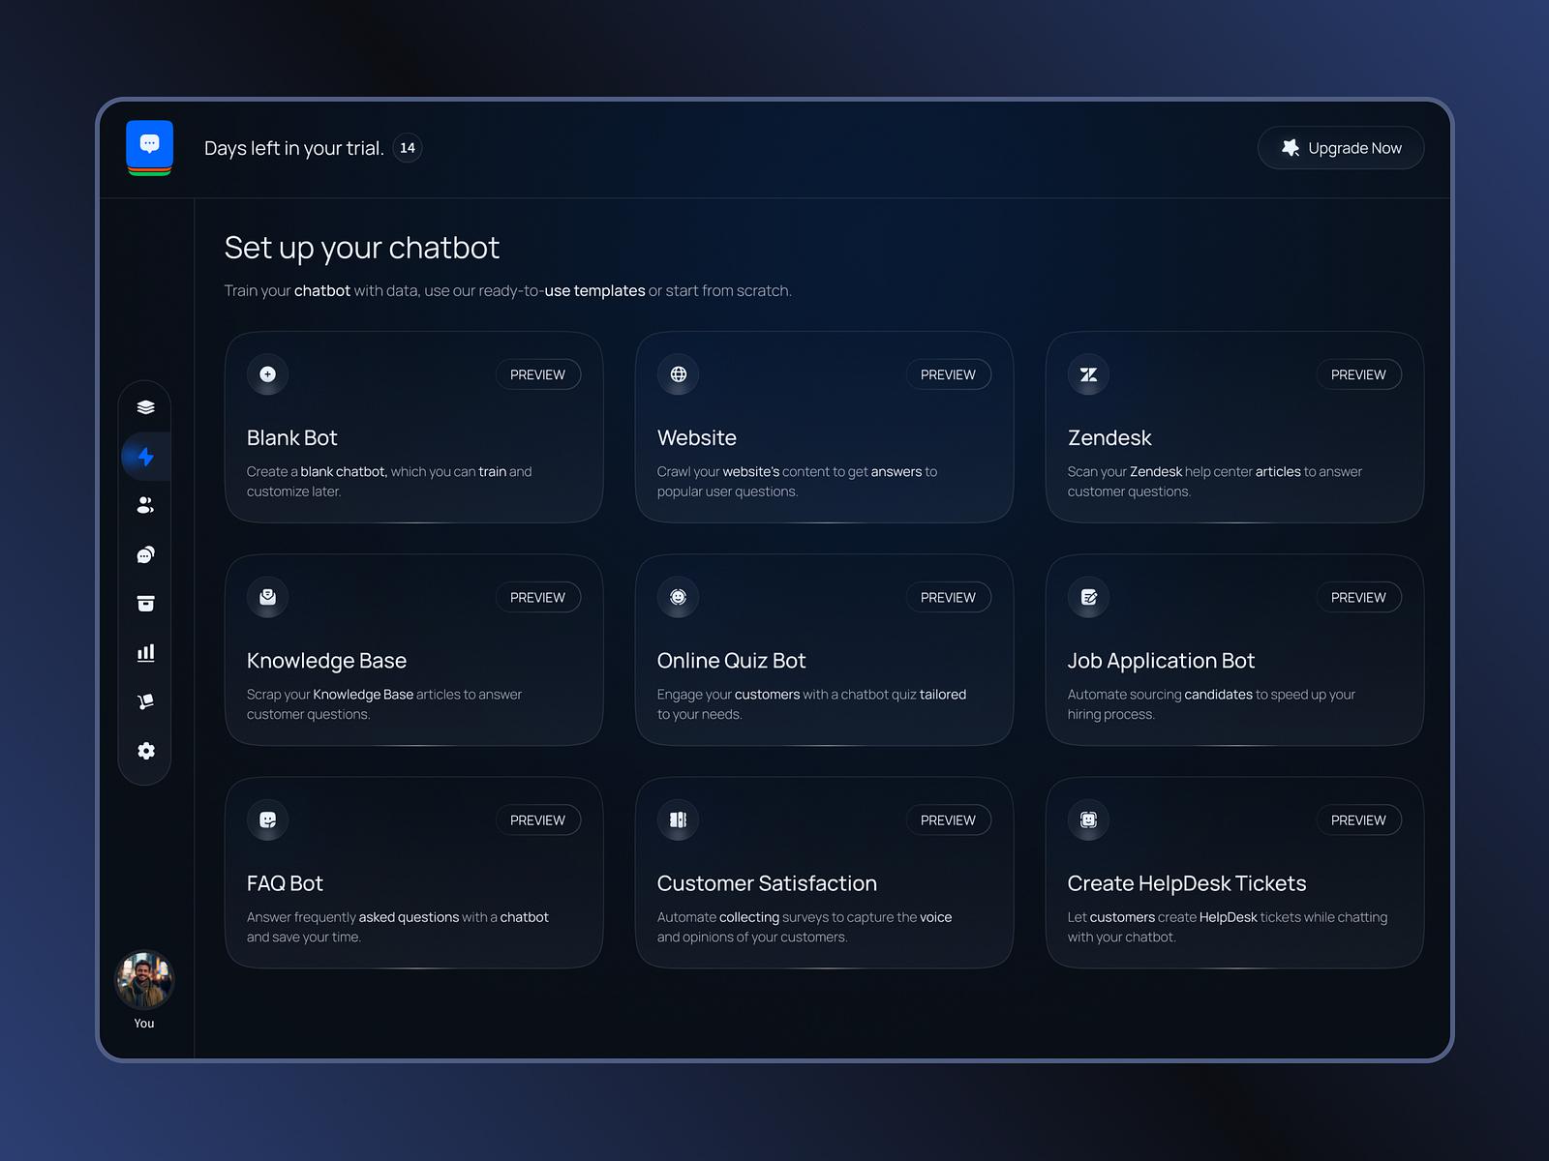Open your profile avatar labeled You
1549x1161 pixels.
[x=143, y=980]
